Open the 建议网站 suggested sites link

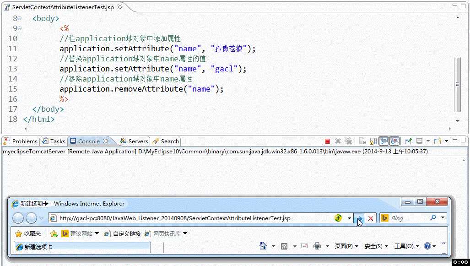[80, 233]
